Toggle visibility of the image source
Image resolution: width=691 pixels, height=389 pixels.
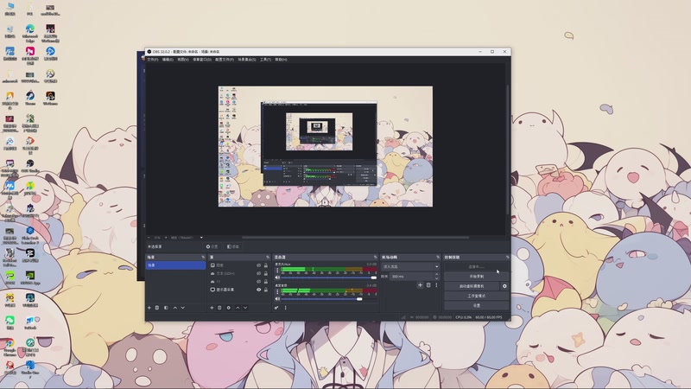pyautogui.click(x=258, y=265)
